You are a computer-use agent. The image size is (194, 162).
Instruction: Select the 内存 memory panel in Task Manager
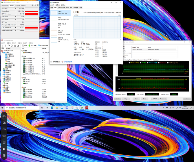(x=61, y=19)
